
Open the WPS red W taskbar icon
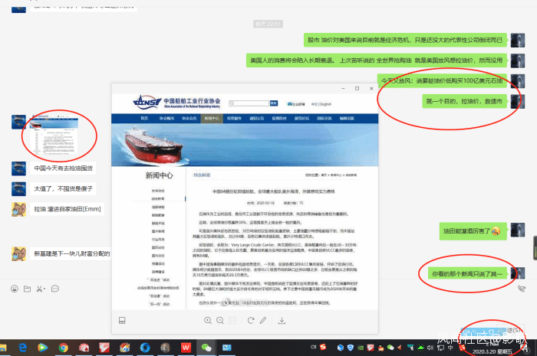tap(186, 348)
